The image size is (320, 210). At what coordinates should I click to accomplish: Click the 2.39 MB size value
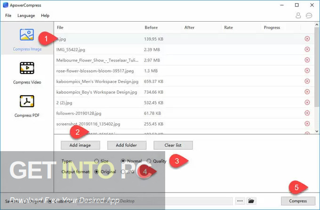pos(152,49)
